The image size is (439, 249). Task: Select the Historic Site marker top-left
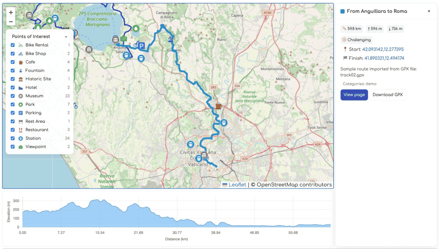pyautogui.click(x=30, y=15)
